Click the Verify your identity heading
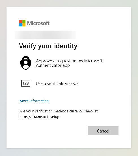The width and height of the screenshot is (138, 156). [x=48, y=46]
